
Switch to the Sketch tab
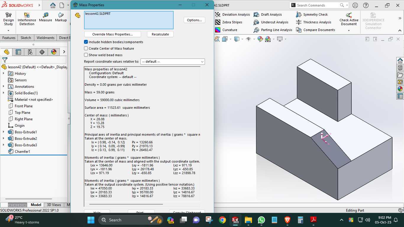click(26, 38)
